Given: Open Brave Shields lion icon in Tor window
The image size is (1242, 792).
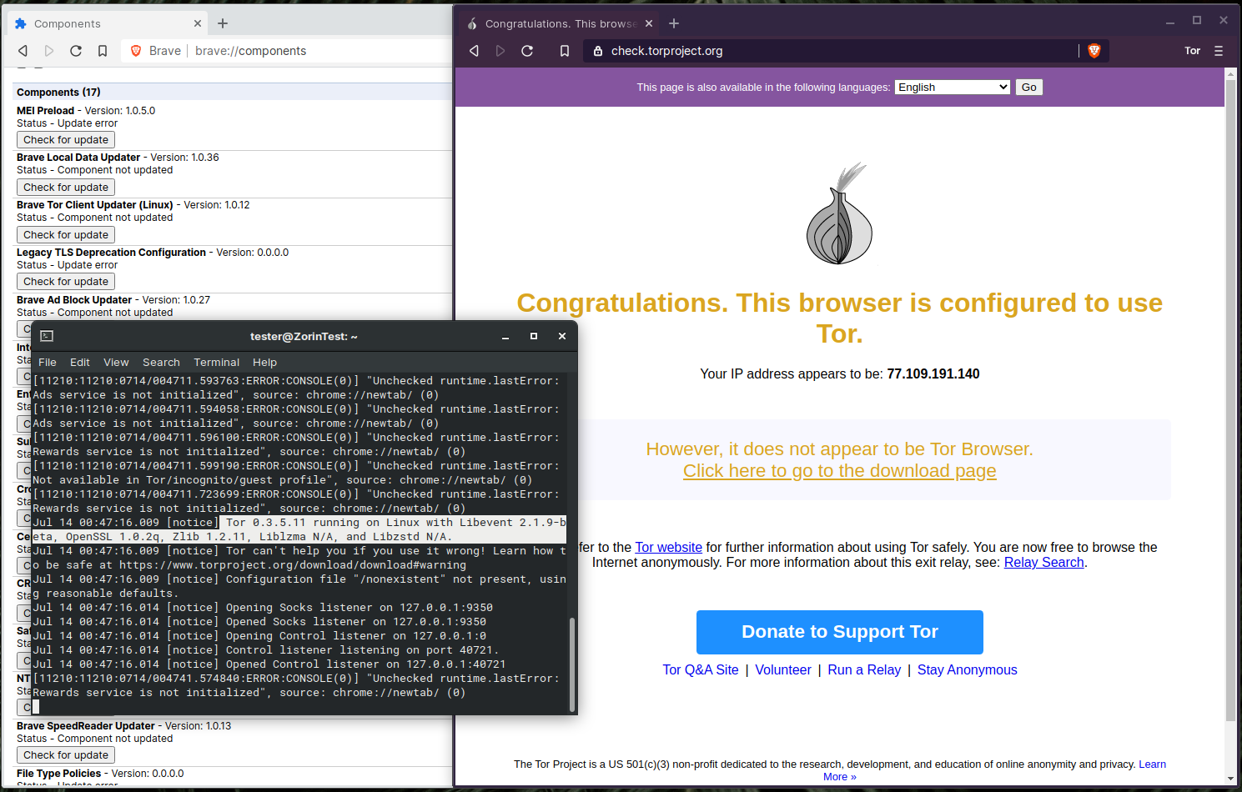Looking at the screenshot, I should [1094, 51].
